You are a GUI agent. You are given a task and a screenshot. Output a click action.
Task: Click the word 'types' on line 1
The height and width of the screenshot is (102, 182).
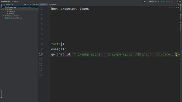click(x=84, y=9)
